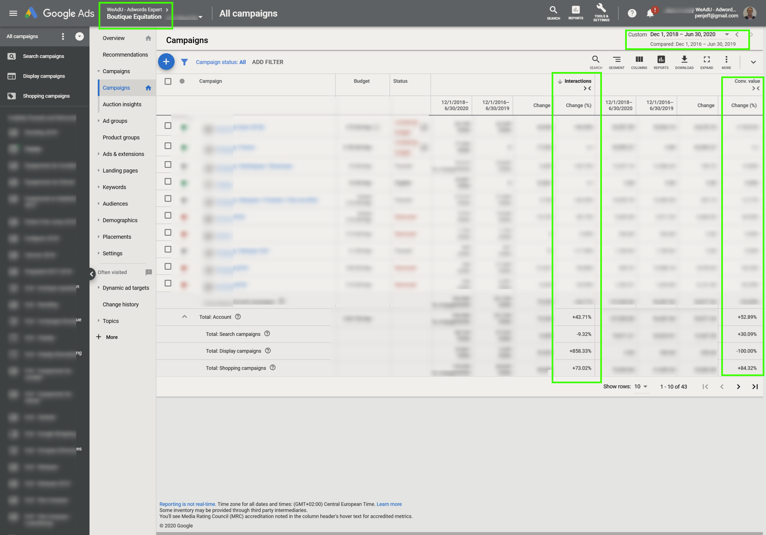Click the Total: Display campaigns help icon
The height and width of the screenshot is (535, 766).
[268, 351]
